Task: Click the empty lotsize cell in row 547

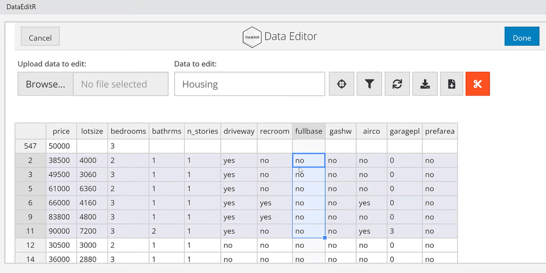Action: [92, 146]
